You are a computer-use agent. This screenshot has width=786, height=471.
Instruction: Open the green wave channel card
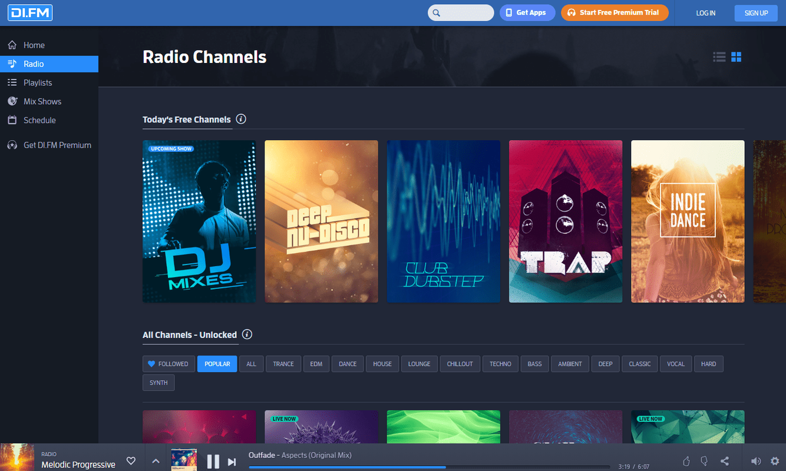coord(444,427)
